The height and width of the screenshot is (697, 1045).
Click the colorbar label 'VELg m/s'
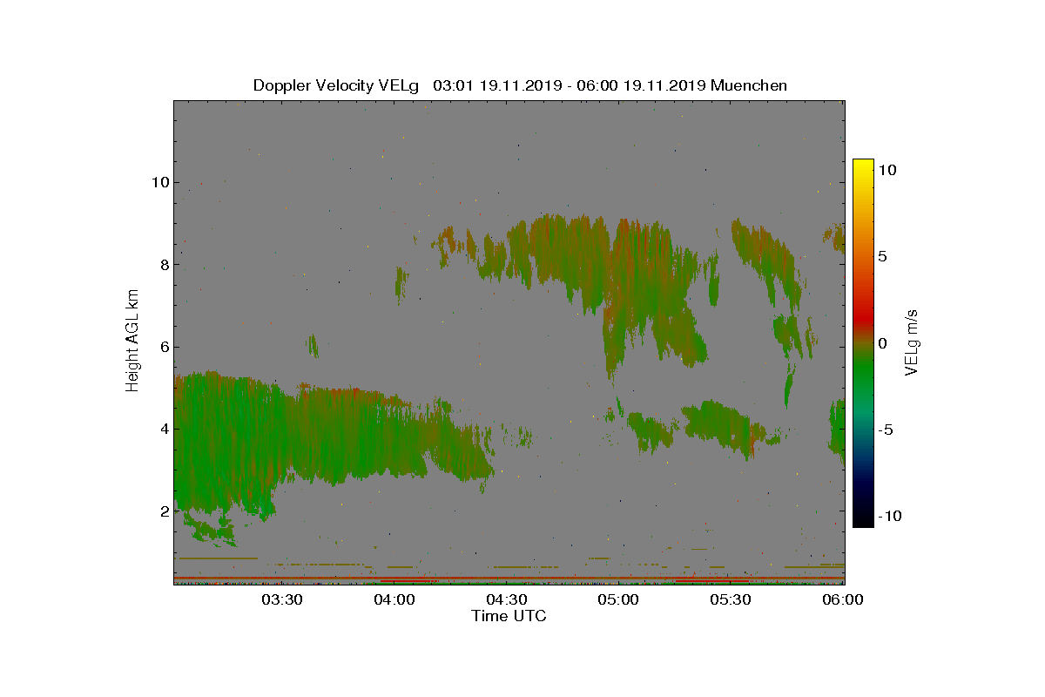coord(911,342)
